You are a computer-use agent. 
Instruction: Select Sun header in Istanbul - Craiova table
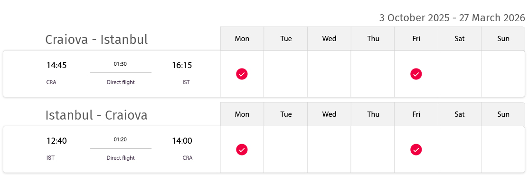click(x=503, y=114)
